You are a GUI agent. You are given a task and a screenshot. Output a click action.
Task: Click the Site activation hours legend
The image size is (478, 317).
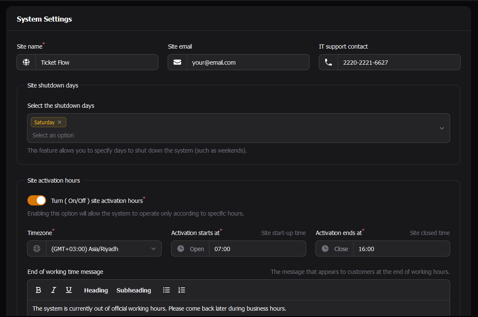54,180
